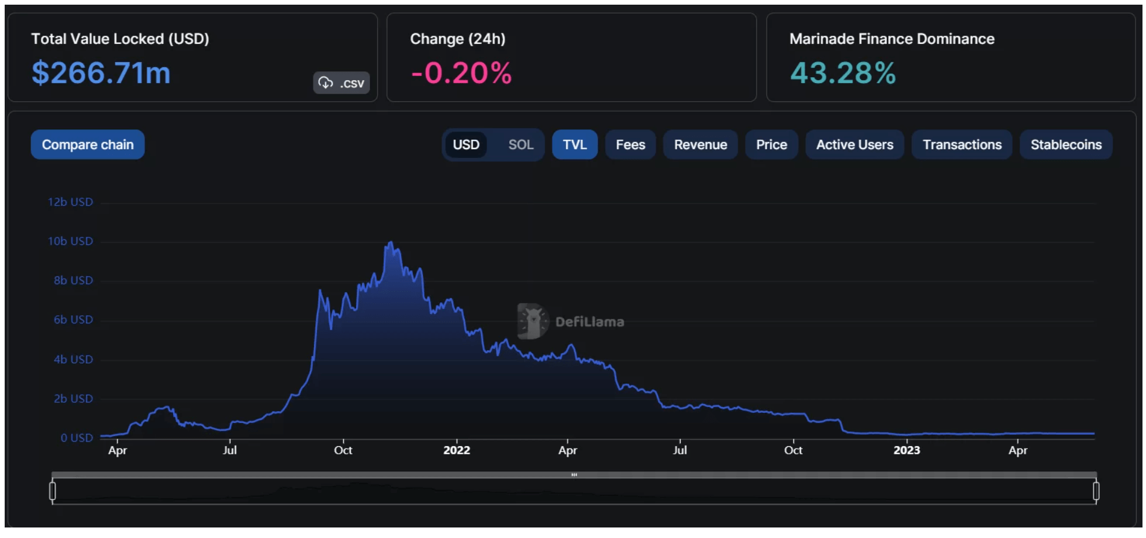Click the 10b USD y-axis label
1146x538 pixels.
[70, 241]
